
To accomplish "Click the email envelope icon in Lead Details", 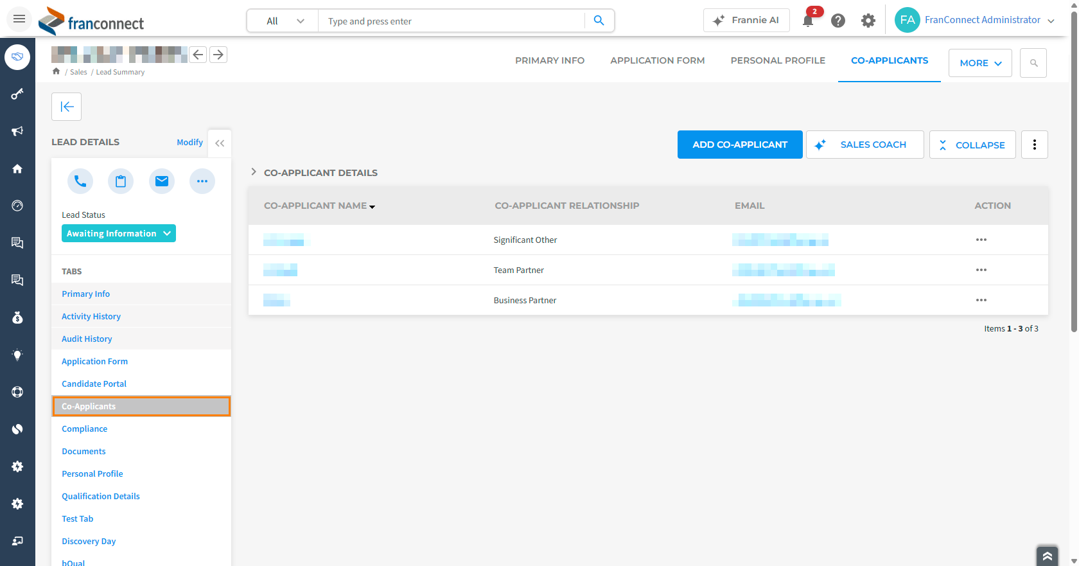I will [x=162, y=181].
